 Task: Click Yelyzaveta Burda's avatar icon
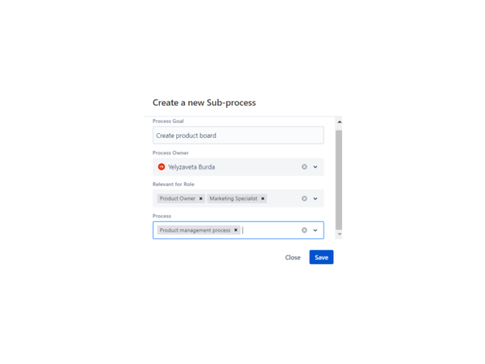click(x=162, y=166)
